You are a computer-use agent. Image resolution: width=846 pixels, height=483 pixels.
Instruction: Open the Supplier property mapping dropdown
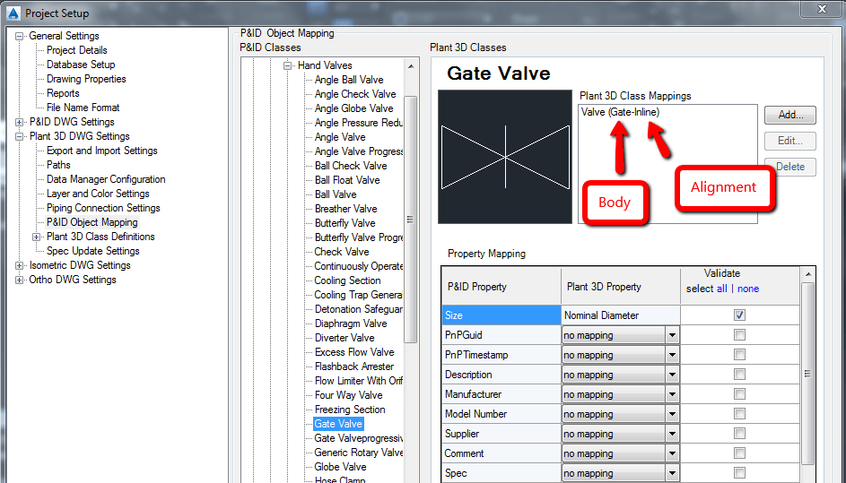point(672,434)
